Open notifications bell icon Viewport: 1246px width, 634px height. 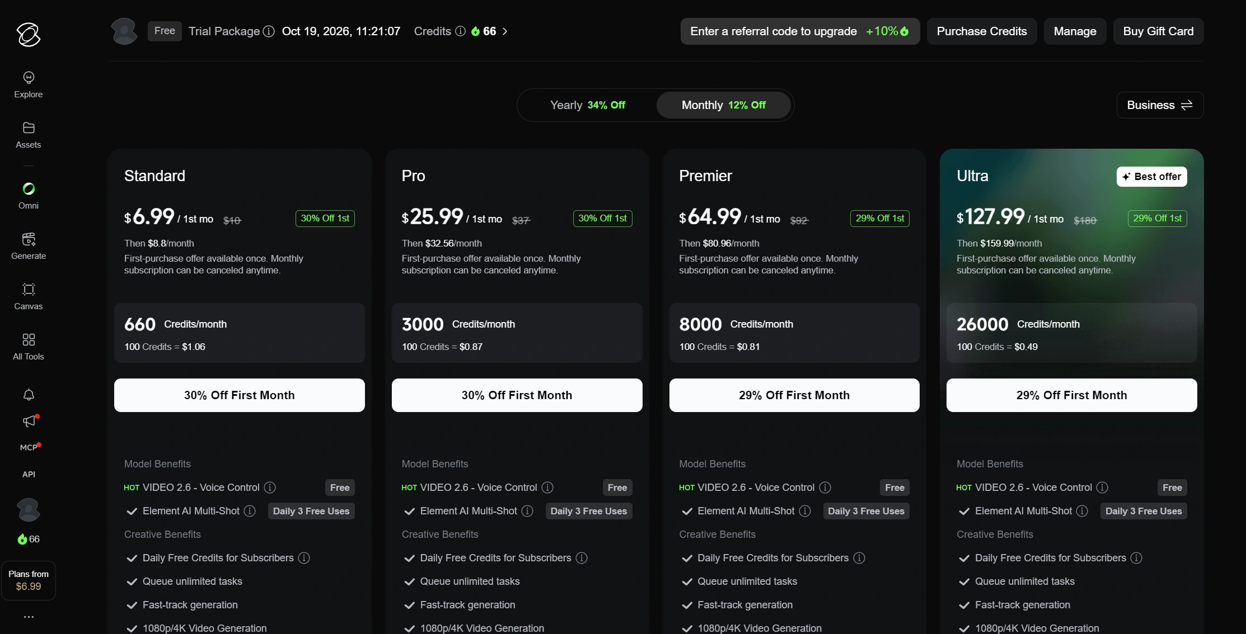pyautogui.click(x=29, y=395)
